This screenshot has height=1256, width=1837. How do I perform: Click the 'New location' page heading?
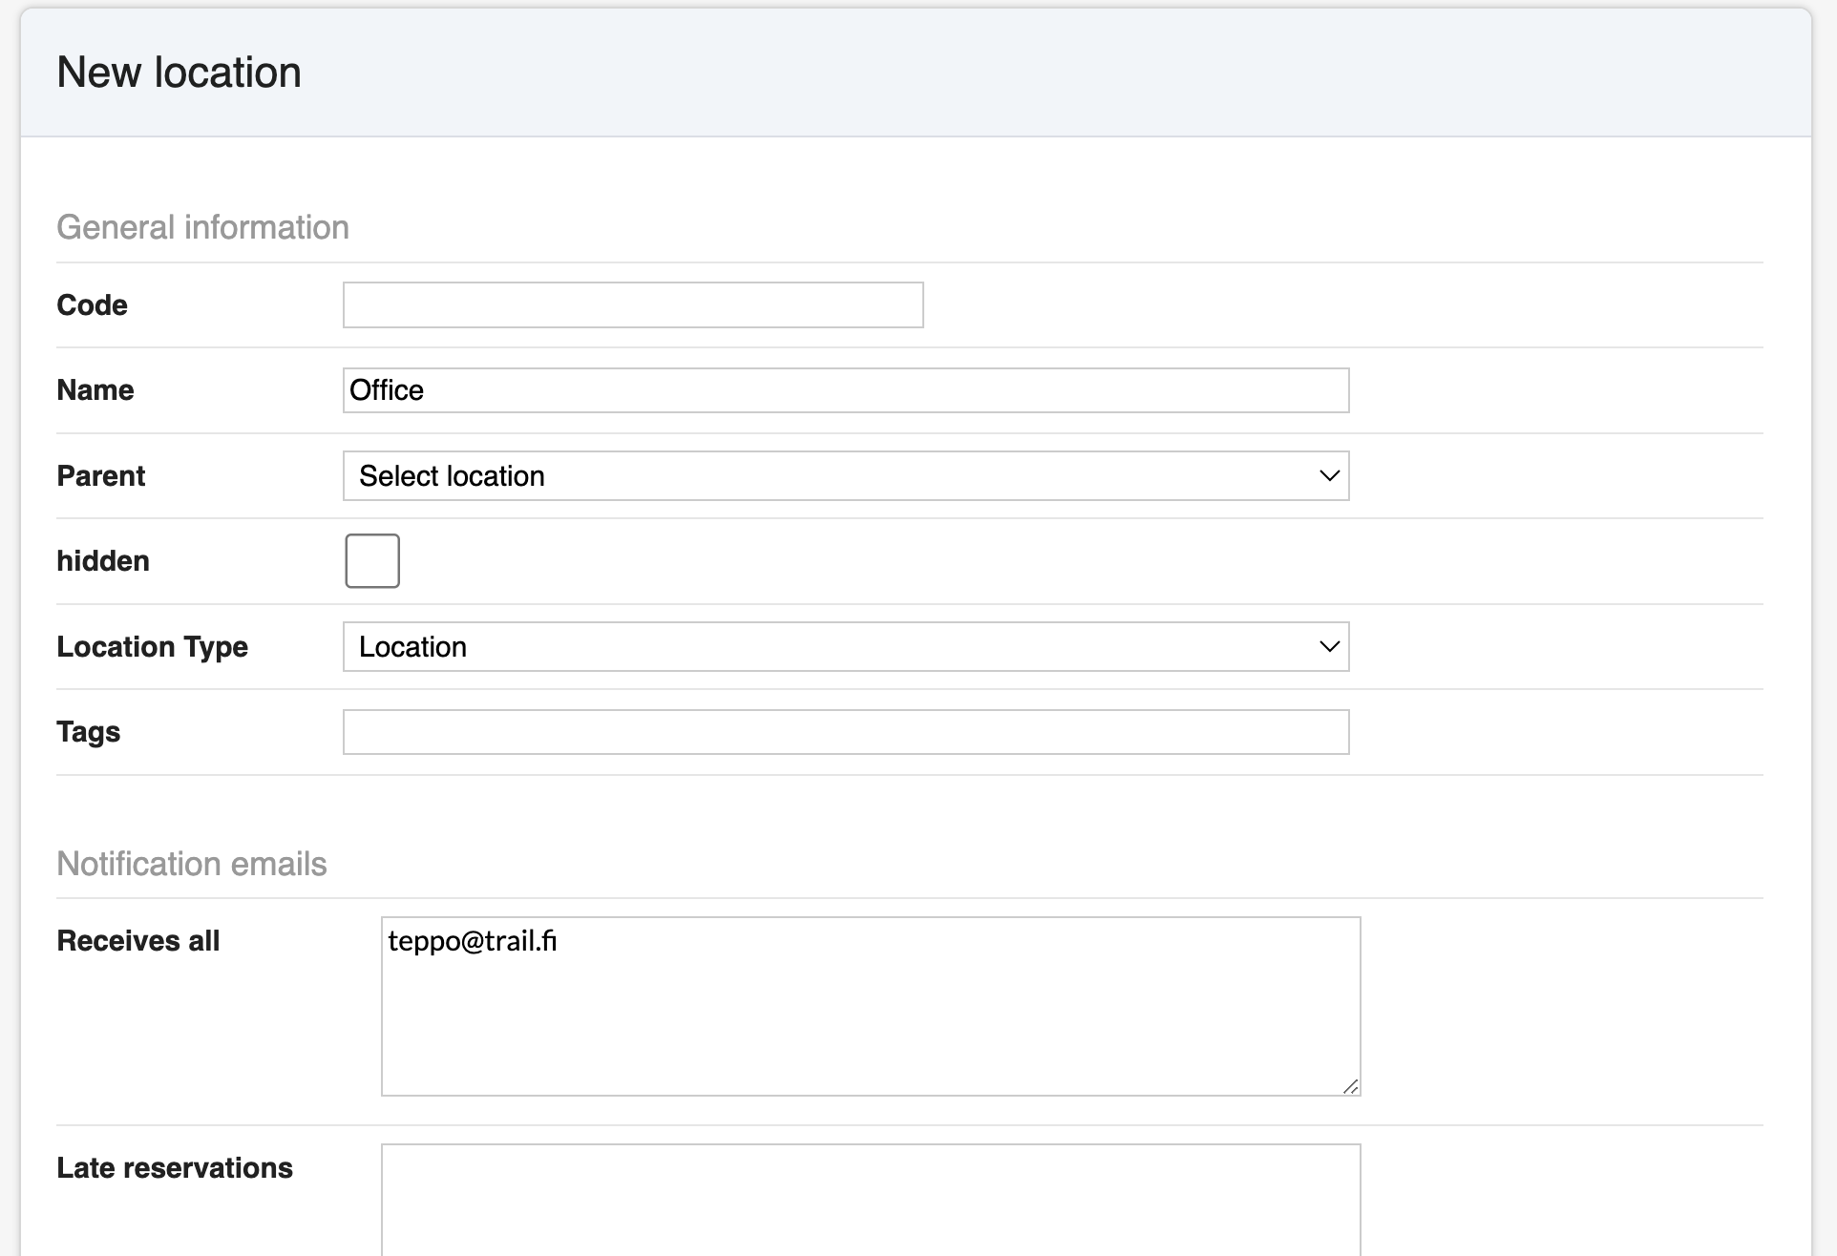click(179, 73)
